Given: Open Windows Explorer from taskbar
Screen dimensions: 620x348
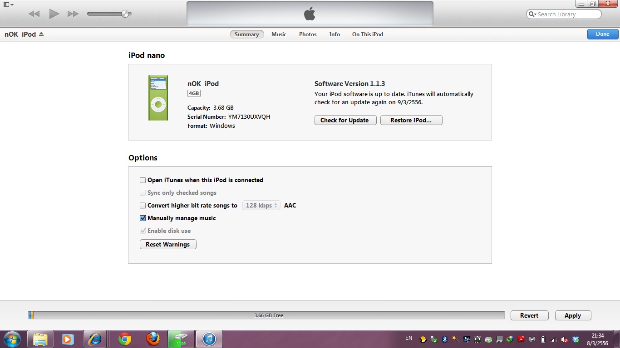Looking at the screenshot, I should (x=40, y=339).
